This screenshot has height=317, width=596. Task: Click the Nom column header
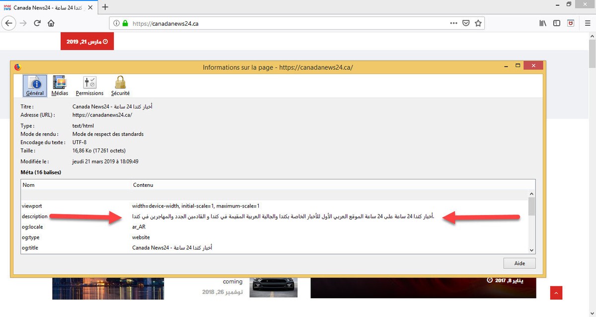(x=75, y=185)
